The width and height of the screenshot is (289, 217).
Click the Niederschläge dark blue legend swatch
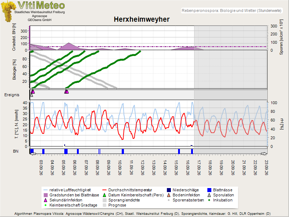(x=169, y=190)
